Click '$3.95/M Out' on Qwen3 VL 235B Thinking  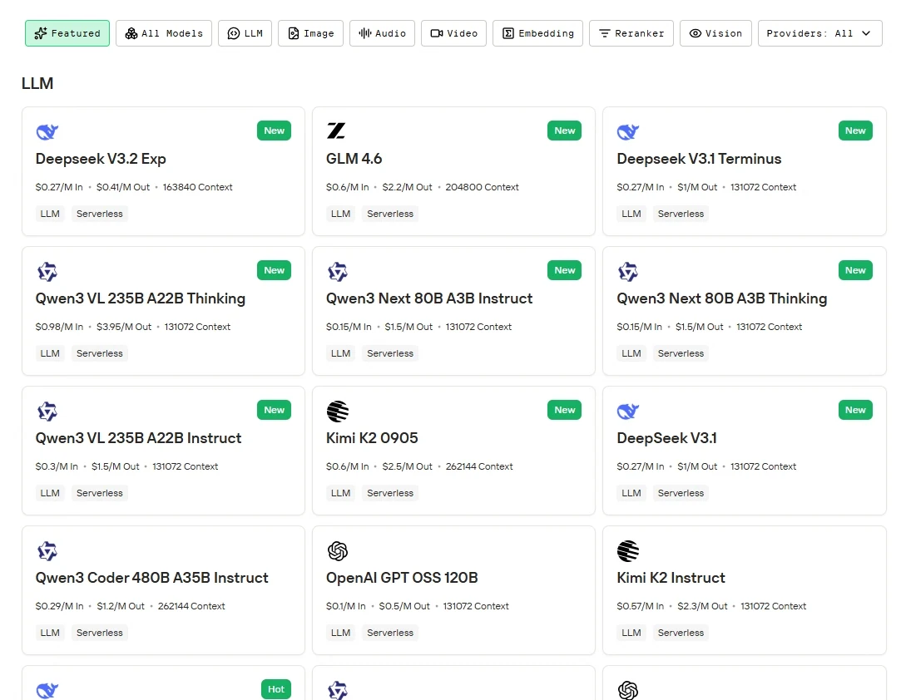pos(124,327)
